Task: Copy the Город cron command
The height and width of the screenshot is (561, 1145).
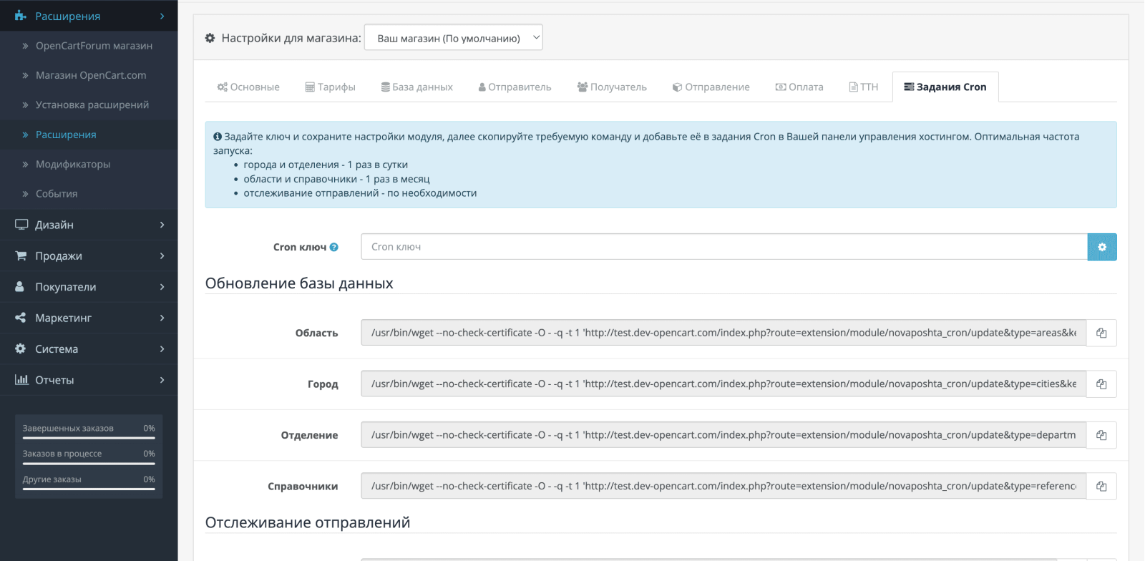Action: tap(1101, 384)
